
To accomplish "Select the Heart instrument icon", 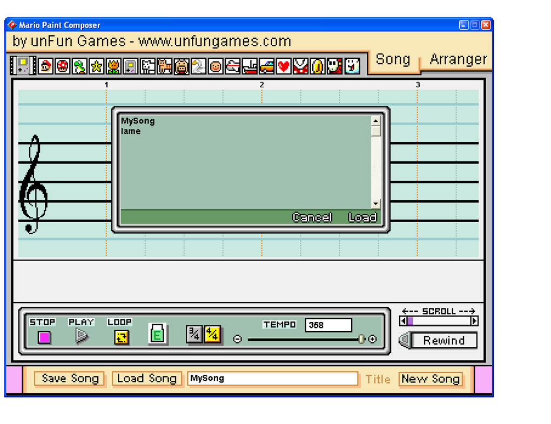I will click(284, 66).
